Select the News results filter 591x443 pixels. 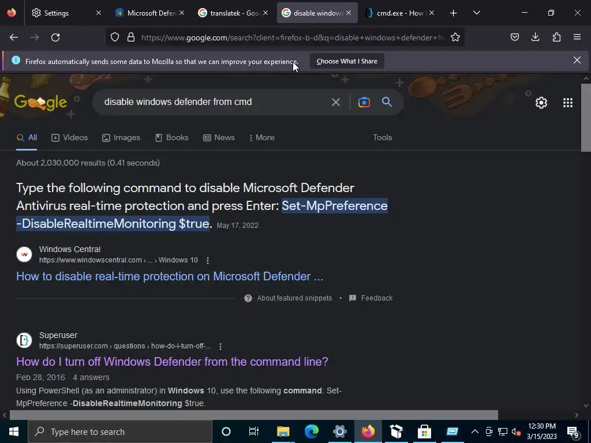click(x=219, y=137)
